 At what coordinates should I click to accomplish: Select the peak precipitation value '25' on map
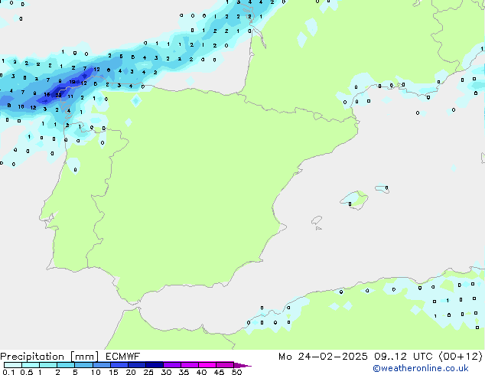point(58,96)
